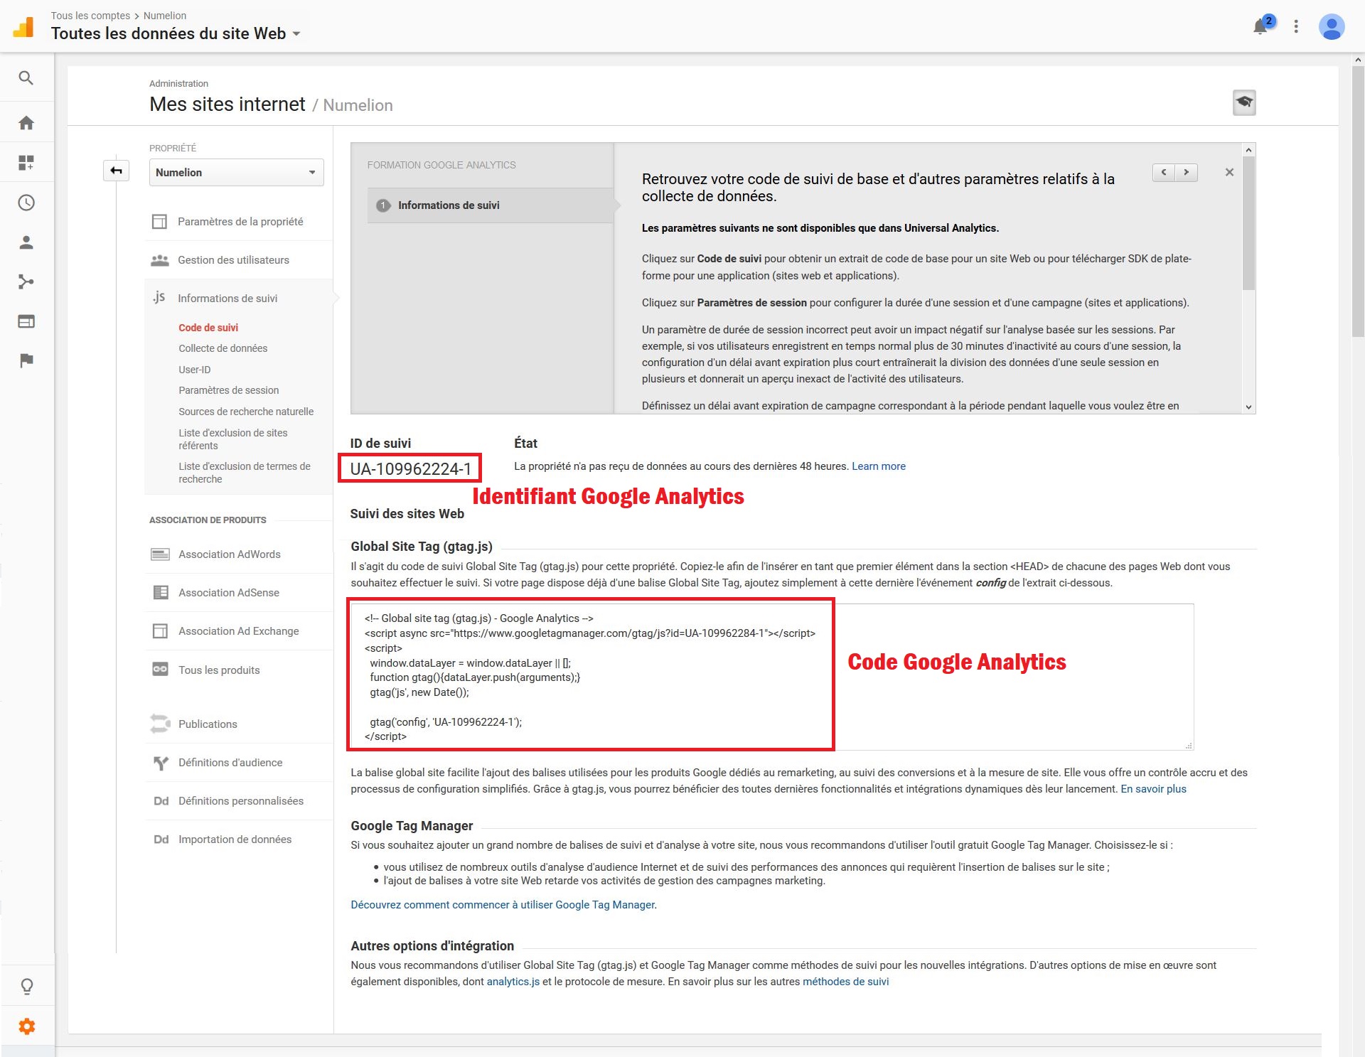Viewport: 1365px width, 1057px height.
Task: Select 'Liste d'exclusion de termes de recherche'
Action: click(x=245, y=473)
